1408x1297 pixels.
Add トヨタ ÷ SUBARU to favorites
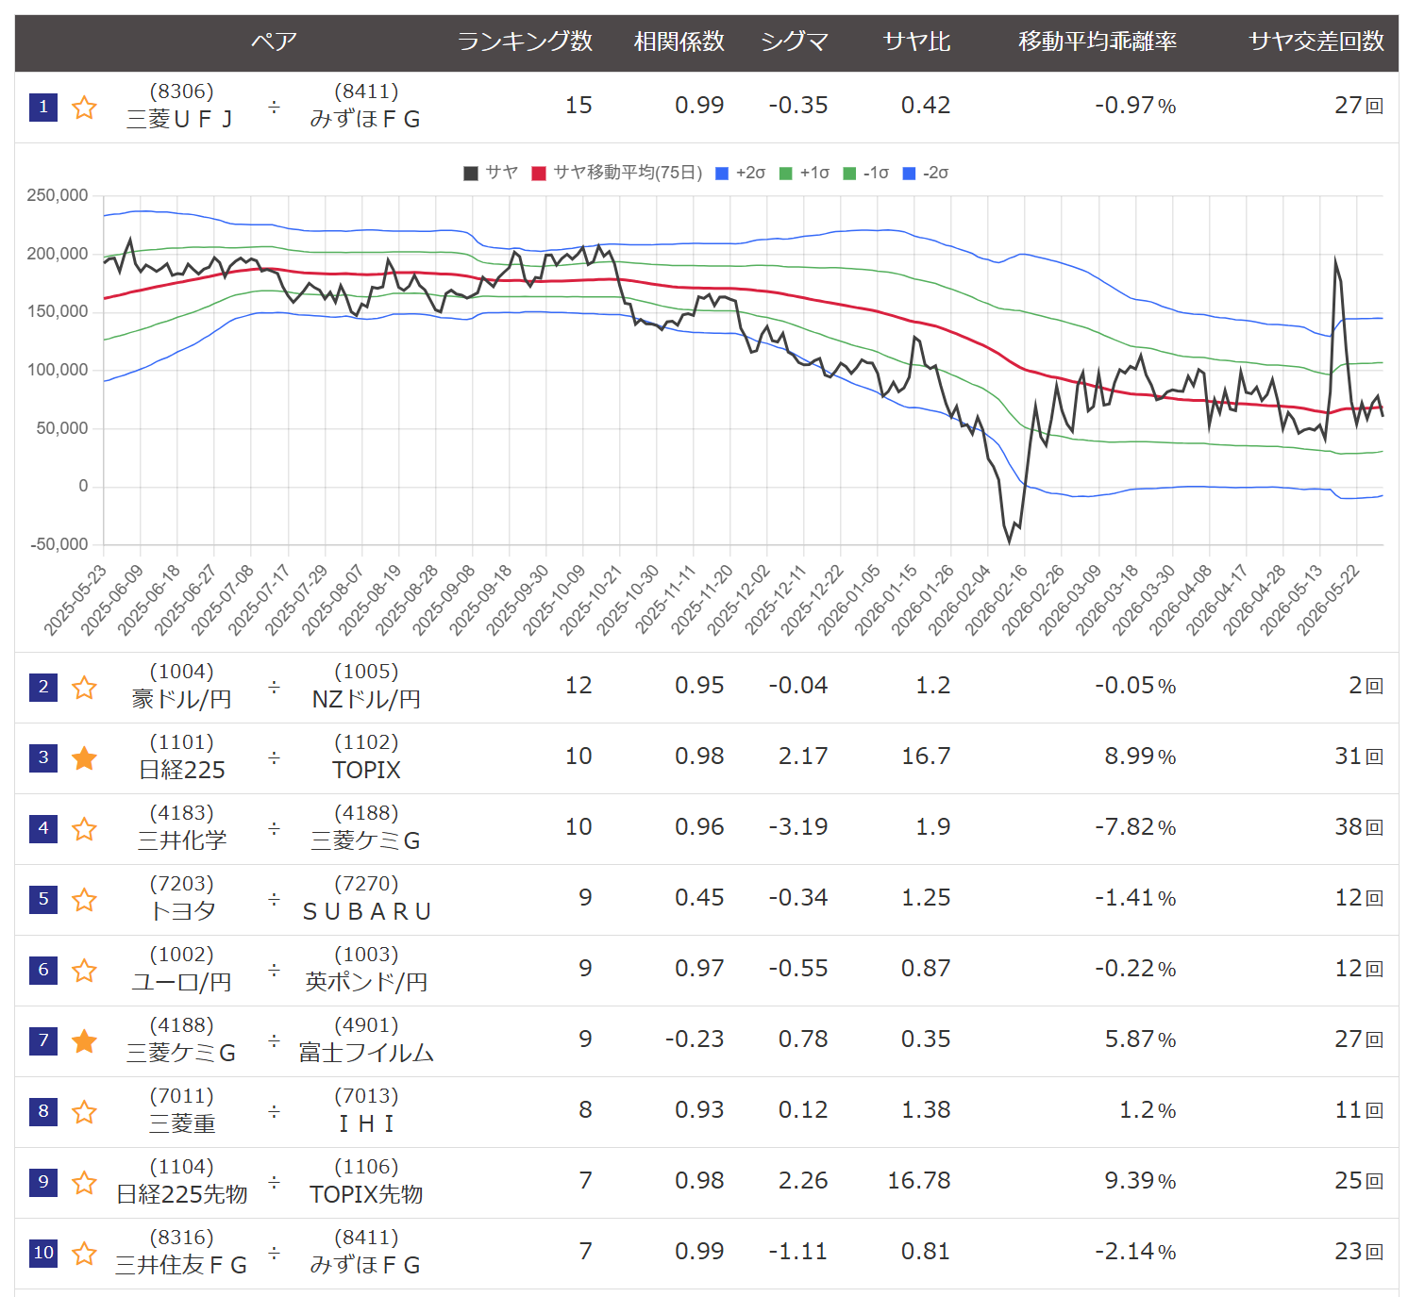tap(85, 899)
